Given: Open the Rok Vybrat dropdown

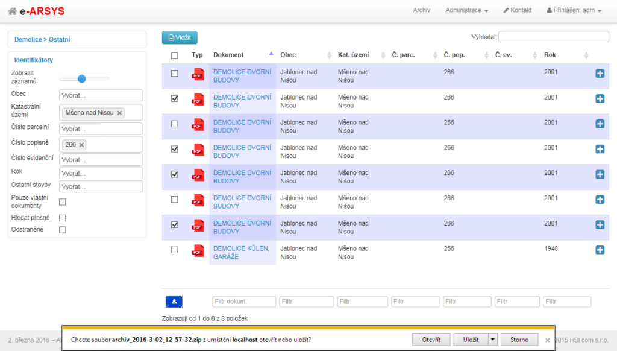Looking at the screenshot, I should tap(100, 173).
